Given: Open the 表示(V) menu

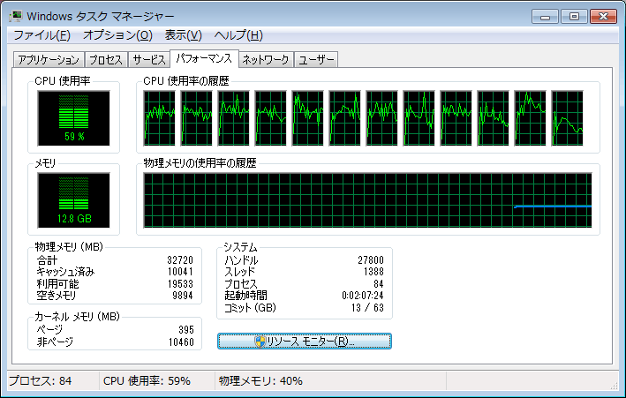Looking at the screenshot, I should (184, 35).
